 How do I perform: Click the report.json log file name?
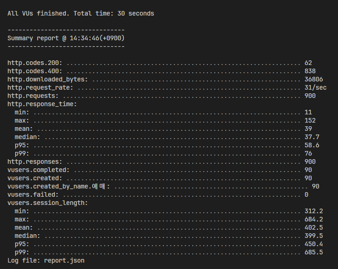click(64, 261)
